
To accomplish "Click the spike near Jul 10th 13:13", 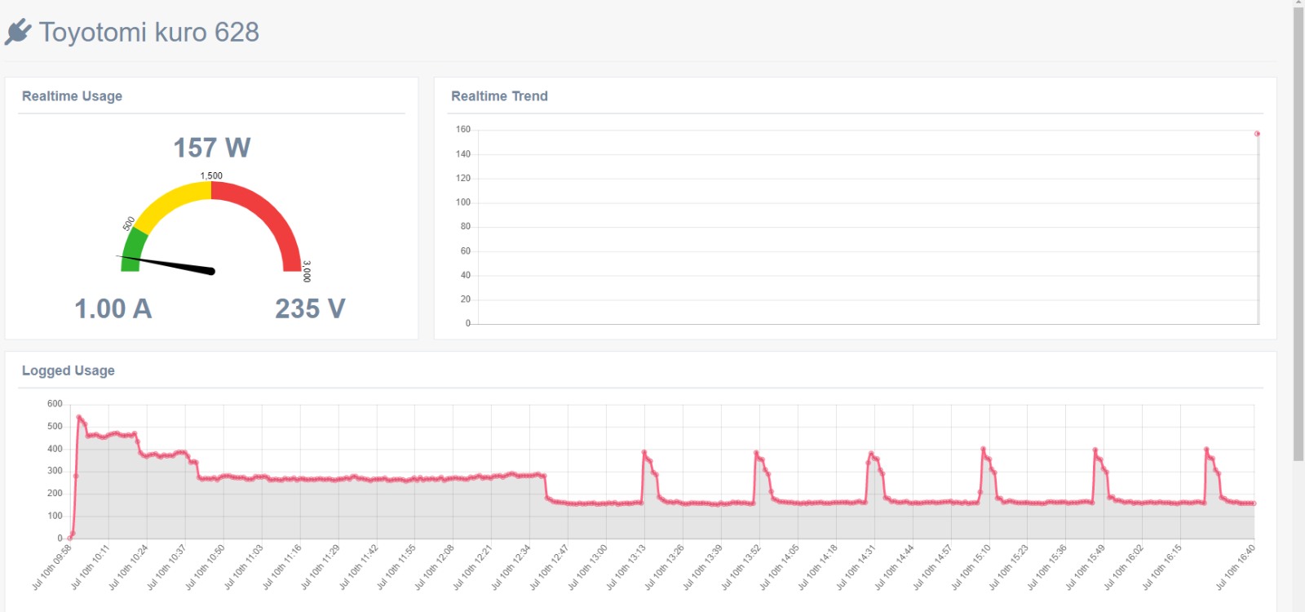I will [644, 452].
